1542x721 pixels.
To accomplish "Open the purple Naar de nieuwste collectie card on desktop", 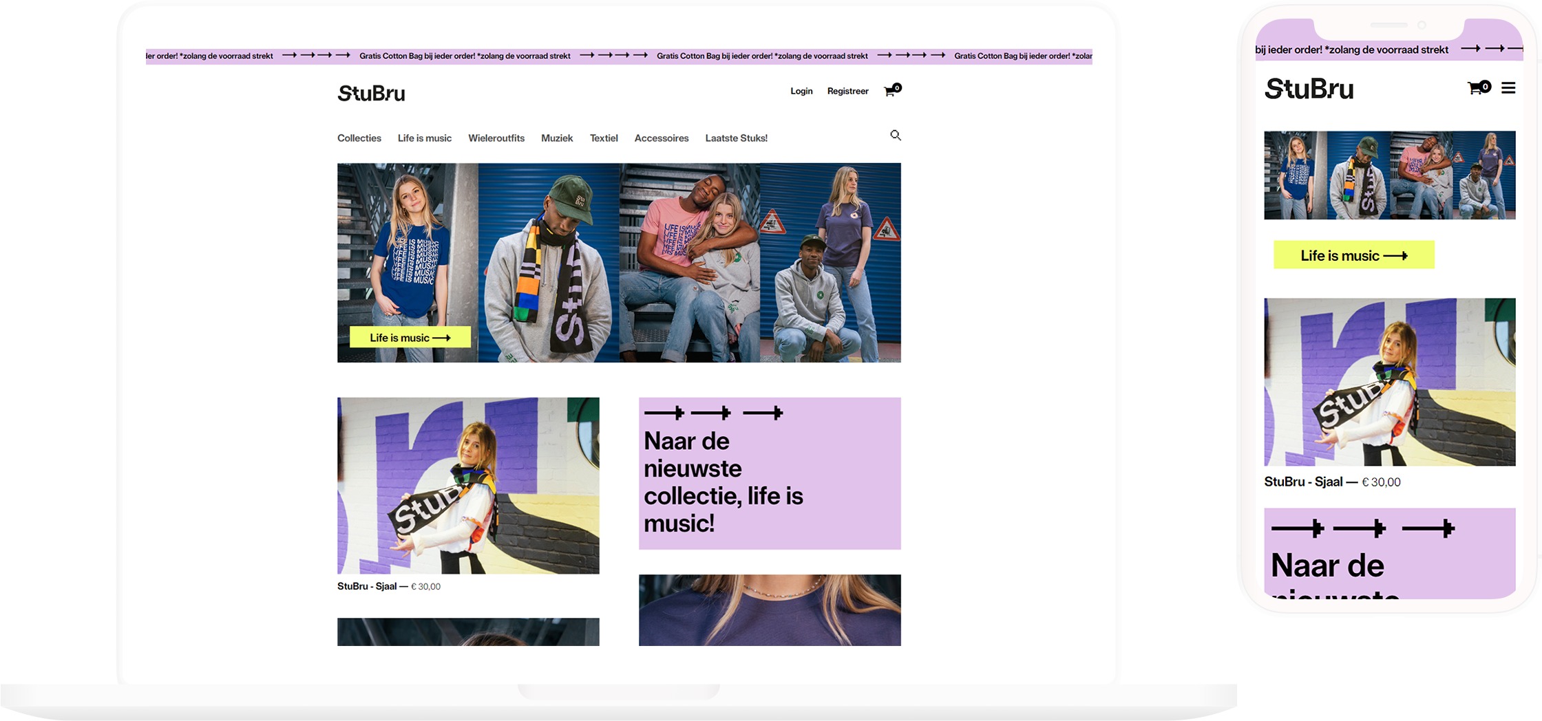I will click(770, 473).
